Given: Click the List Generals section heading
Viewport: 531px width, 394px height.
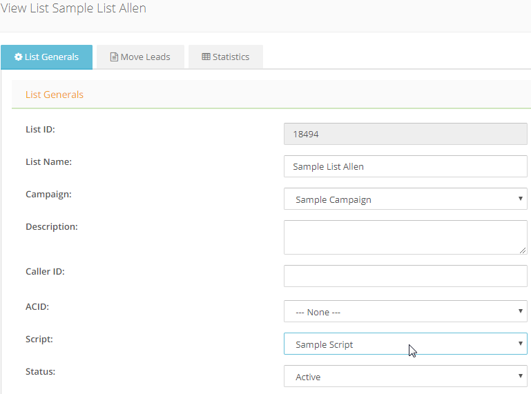Looking at the screenshot, I should 55,95.
